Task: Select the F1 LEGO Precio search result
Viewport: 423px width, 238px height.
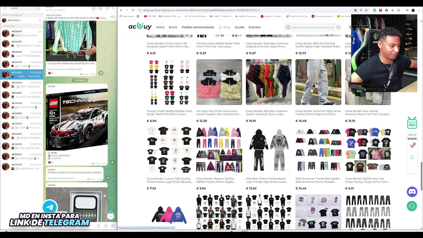Action: pos(22,64)
